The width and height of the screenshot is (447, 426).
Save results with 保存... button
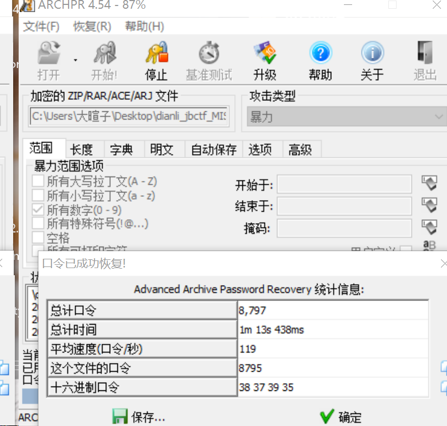139,417
